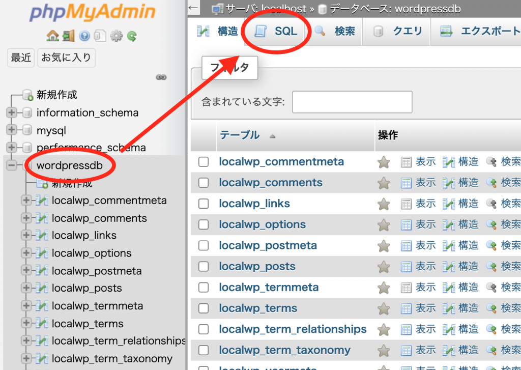The height and width of the screenshot is (370, 521).
Task: Collapse wordpressdb database node
Action: click(12, 165)
